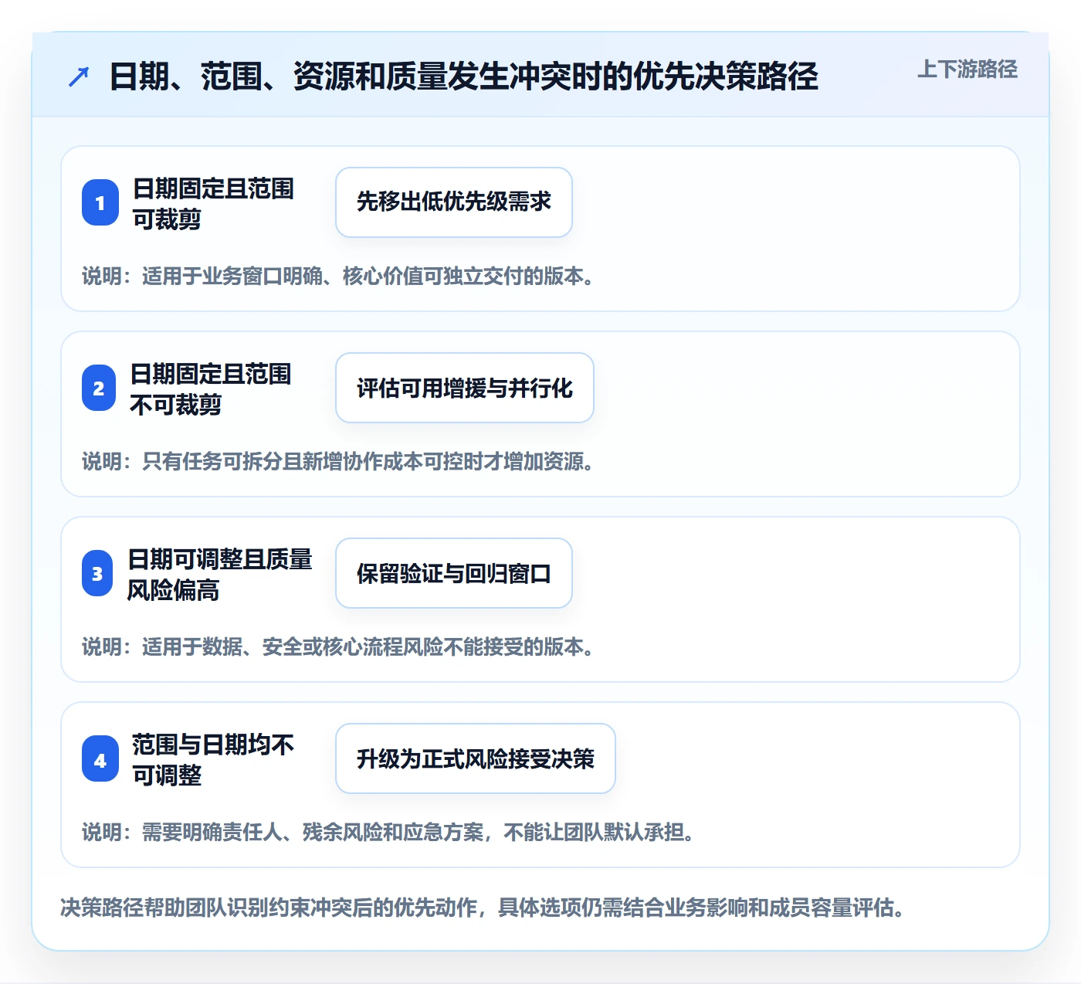The height and width of the screenshot is (984, 1081).
Task: Click the step 1 number badge
Action: click(100, 202)
